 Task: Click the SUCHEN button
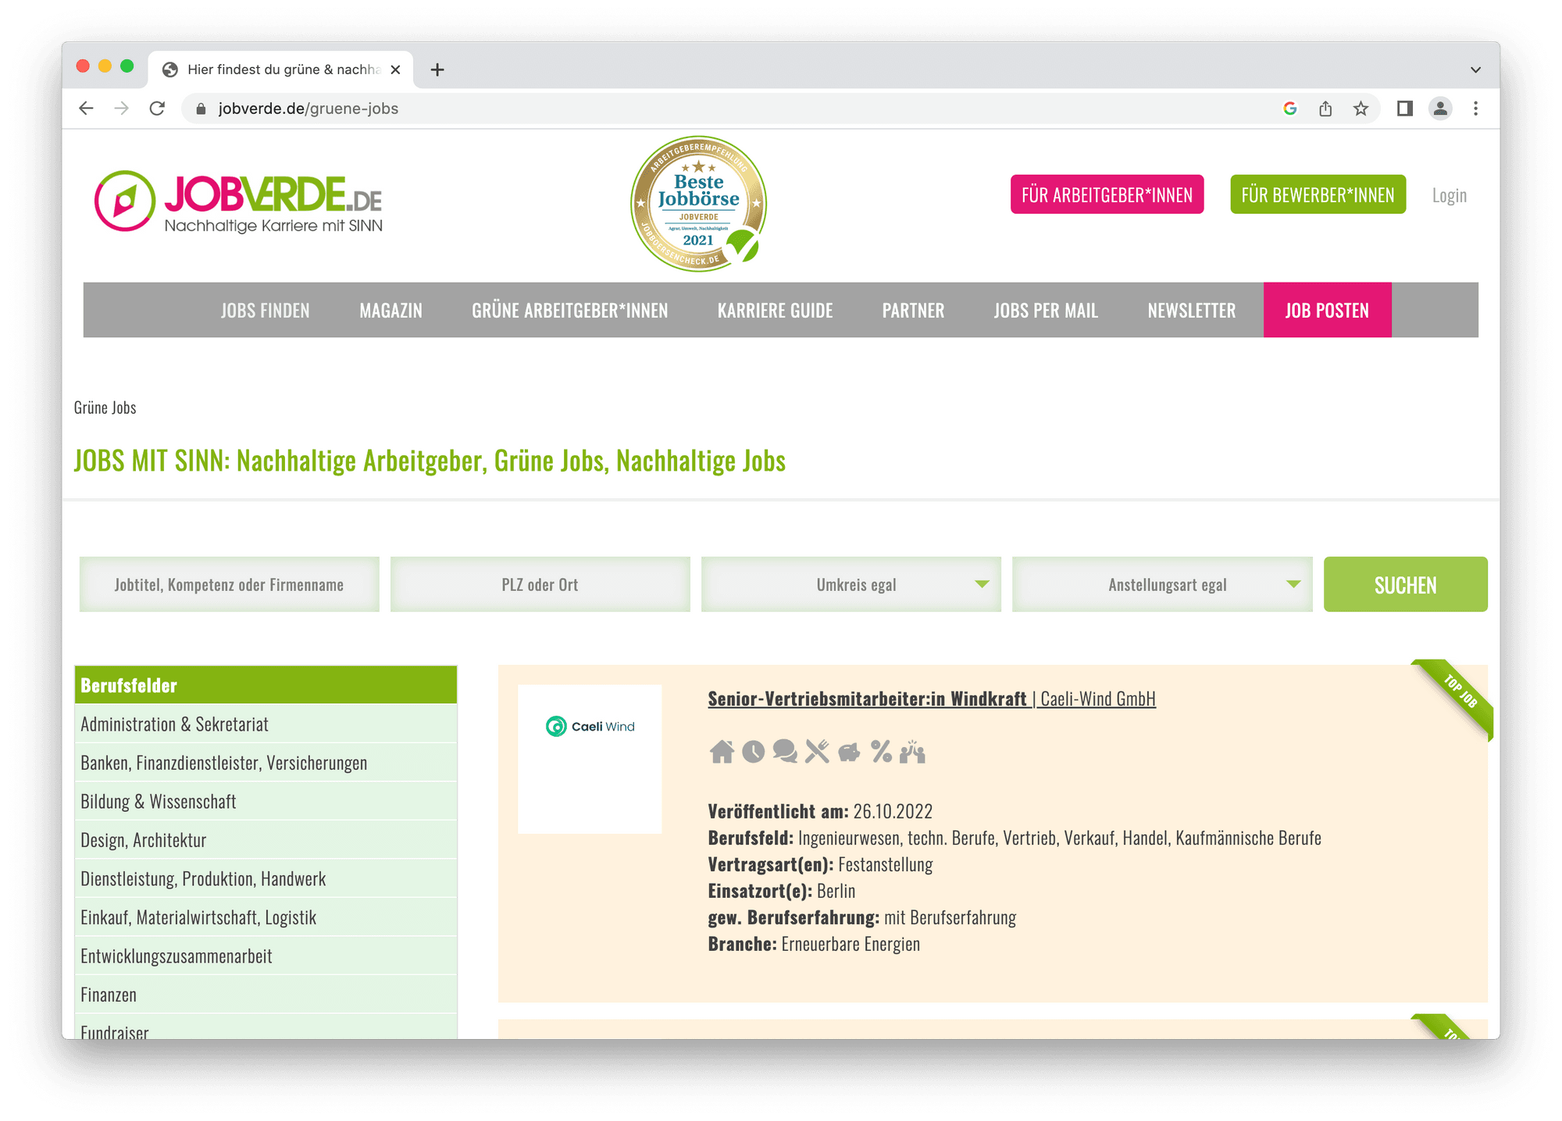(1405, 584)
